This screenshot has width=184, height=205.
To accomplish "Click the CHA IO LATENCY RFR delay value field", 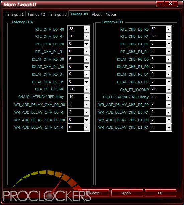I will tap(76, 97).
